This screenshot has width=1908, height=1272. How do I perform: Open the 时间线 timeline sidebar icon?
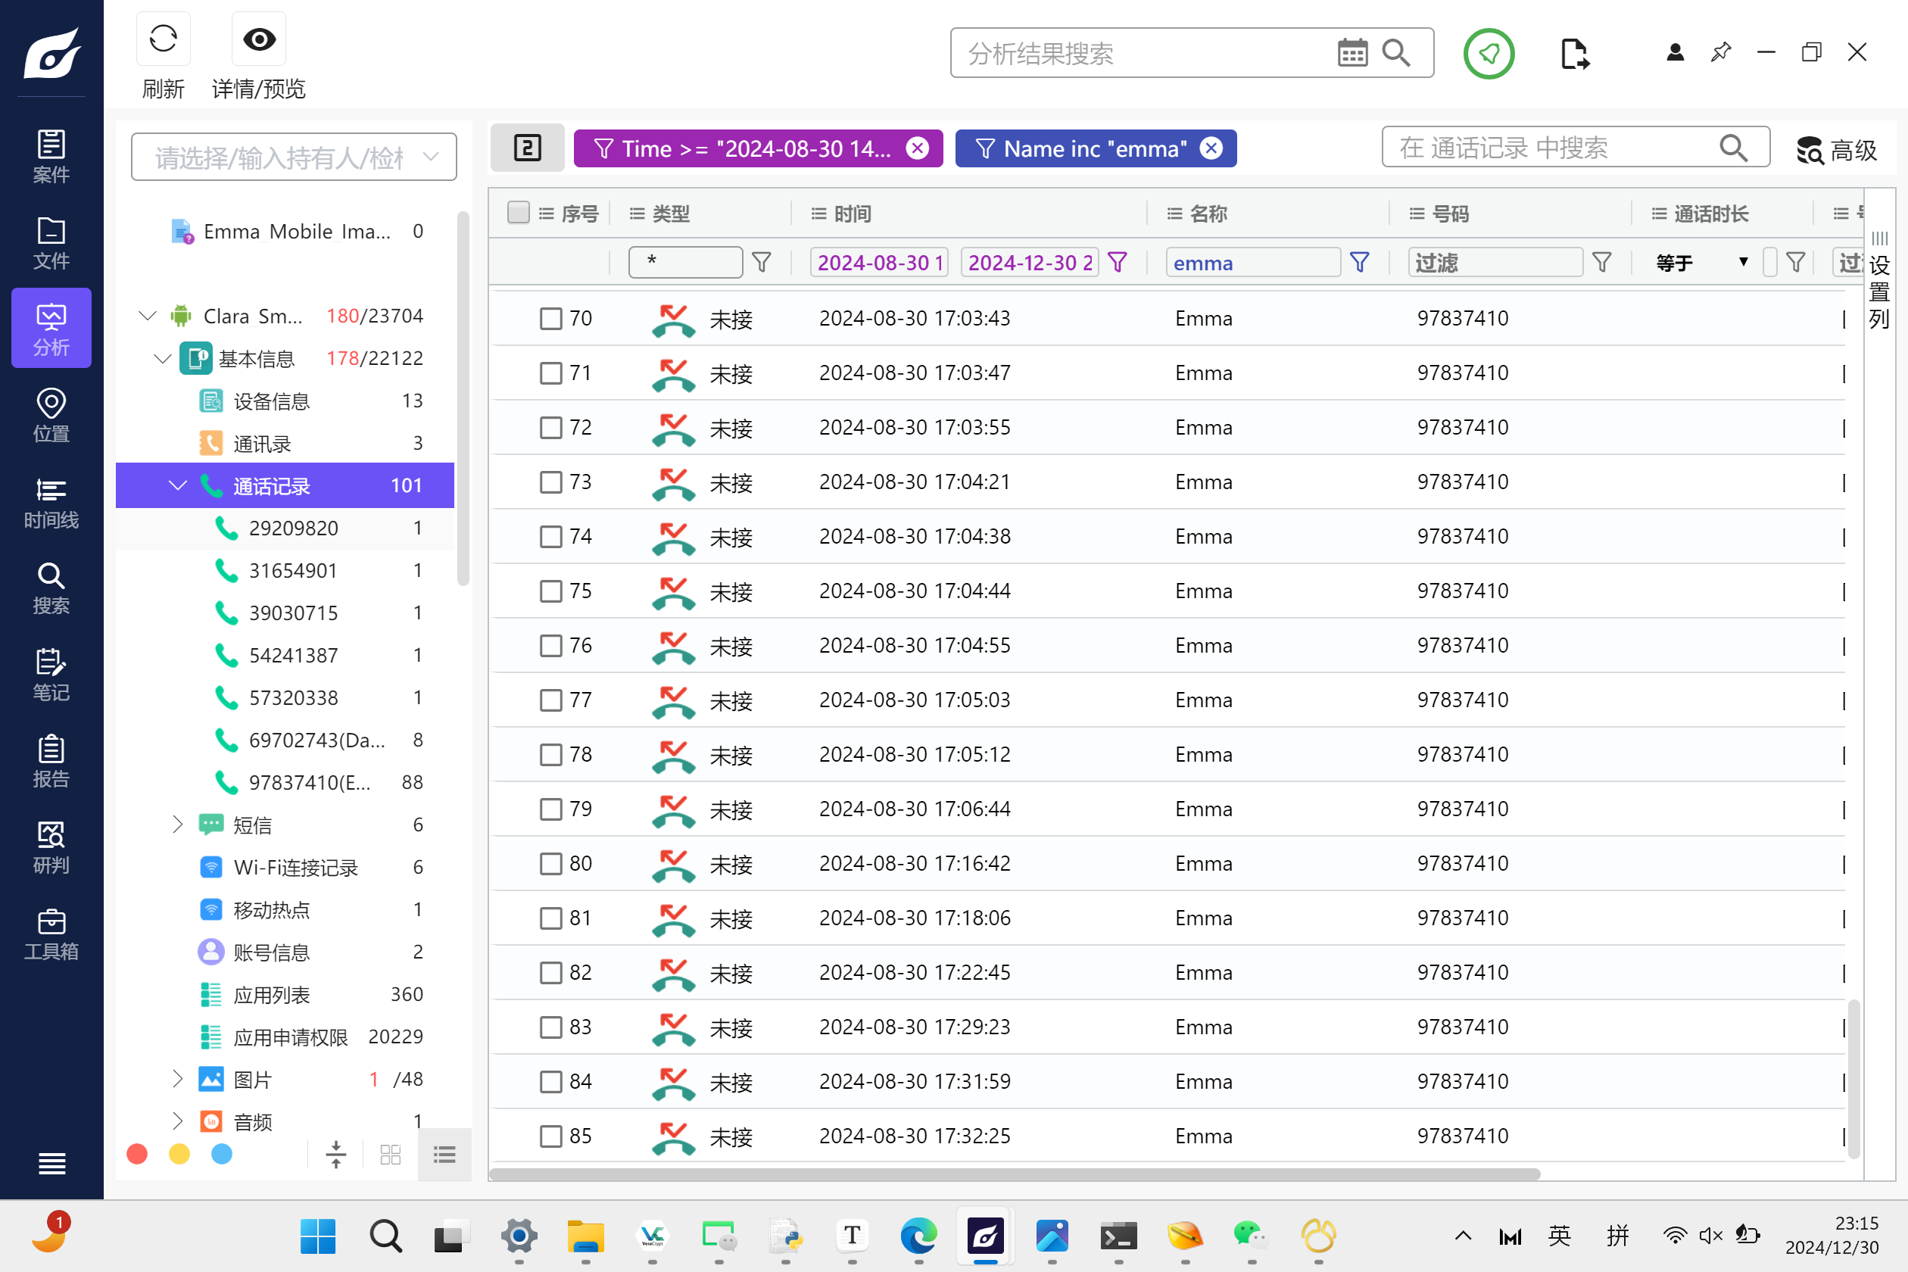(x=51, y=502)
